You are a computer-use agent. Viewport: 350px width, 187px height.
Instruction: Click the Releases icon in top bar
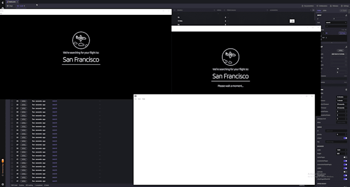tap(331, 6)
